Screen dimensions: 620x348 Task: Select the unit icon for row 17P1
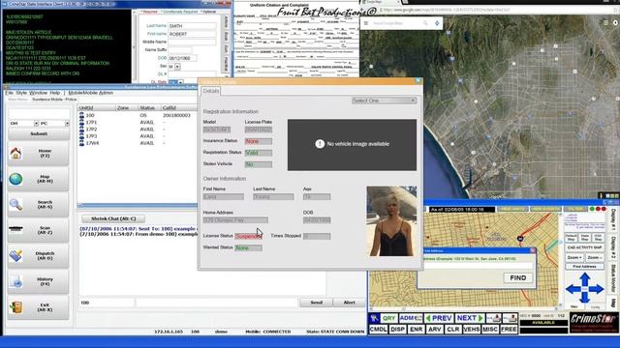(x=81, y=123)
